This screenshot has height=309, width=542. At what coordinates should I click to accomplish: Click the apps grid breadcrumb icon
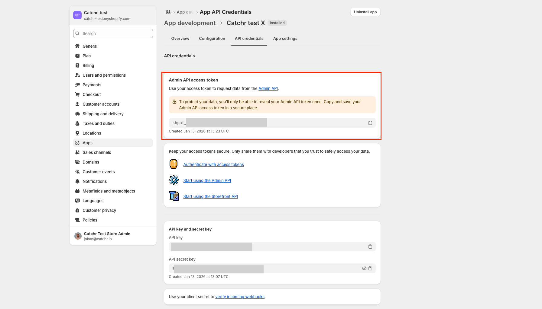click(168, 12)
